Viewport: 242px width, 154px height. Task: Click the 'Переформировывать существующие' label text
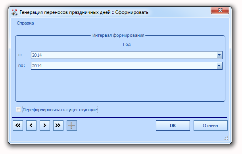[60, 110]
